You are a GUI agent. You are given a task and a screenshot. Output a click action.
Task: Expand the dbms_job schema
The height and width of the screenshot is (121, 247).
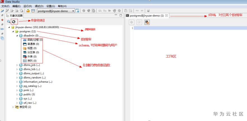click(17, 65)
